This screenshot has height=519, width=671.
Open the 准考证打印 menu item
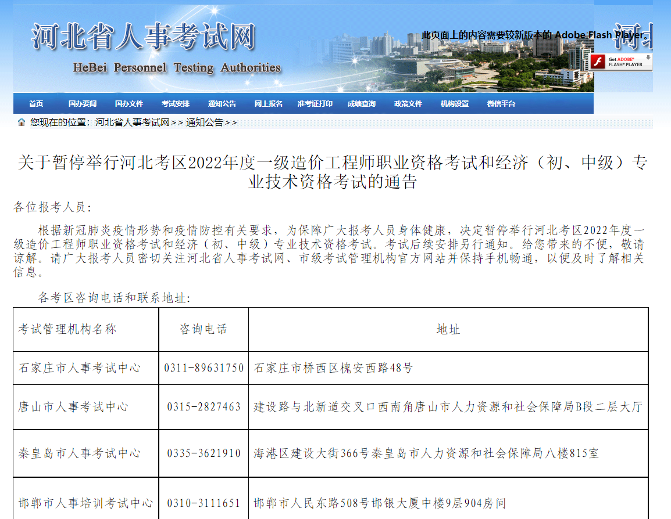[315, 104]
